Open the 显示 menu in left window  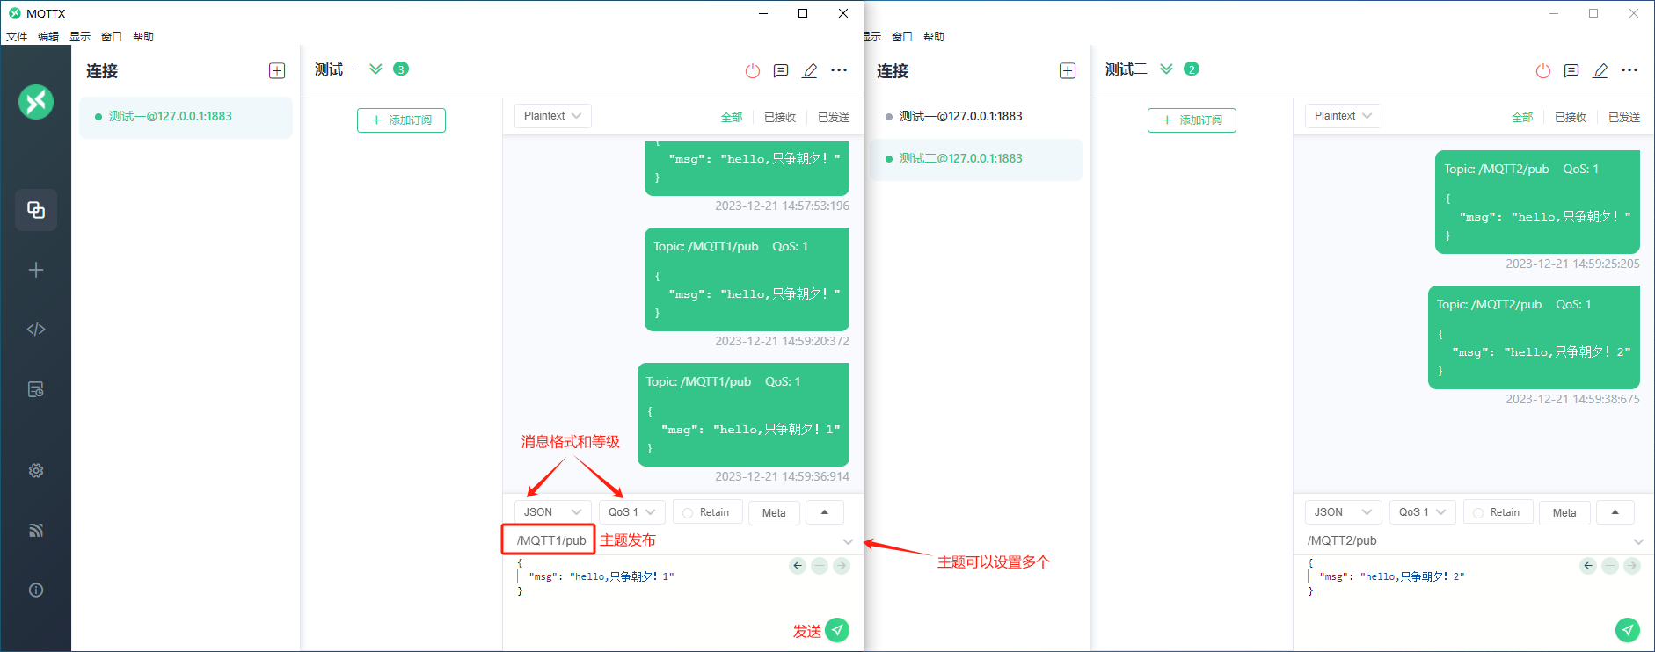[x=80, y=36]
